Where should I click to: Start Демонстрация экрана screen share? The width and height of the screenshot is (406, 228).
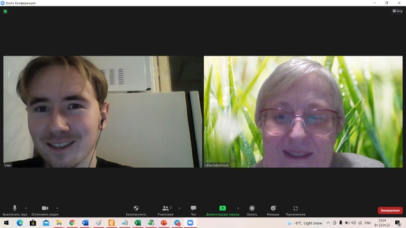click(223, 210)
